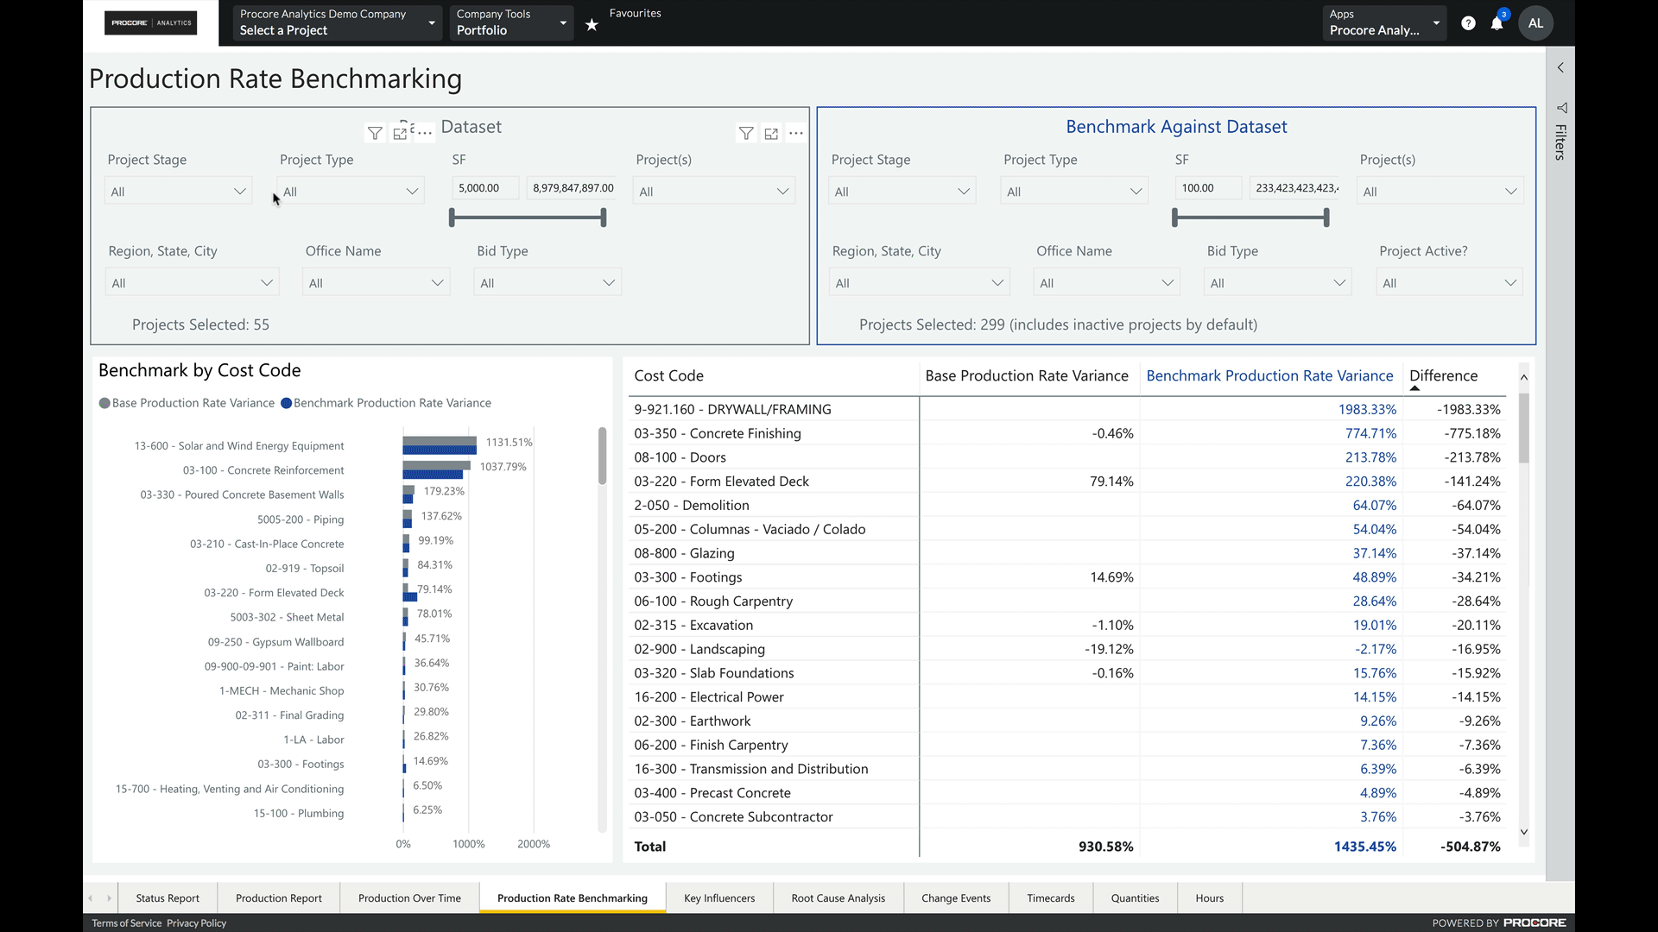The height and width of the screenshot is (932, 1658).
Task: Switch to the Production Report tab
Action: (x=279, y=898)
